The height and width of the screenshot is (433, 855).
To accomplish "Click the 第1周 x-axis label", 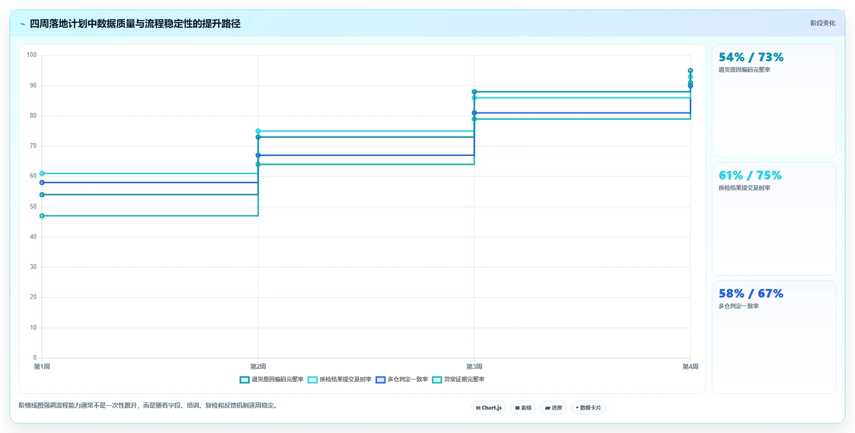I will [42, 367].
